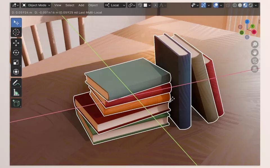Open the Object Mode dropdown
Viewport: 270px width, 168px height.
[36, 5]
